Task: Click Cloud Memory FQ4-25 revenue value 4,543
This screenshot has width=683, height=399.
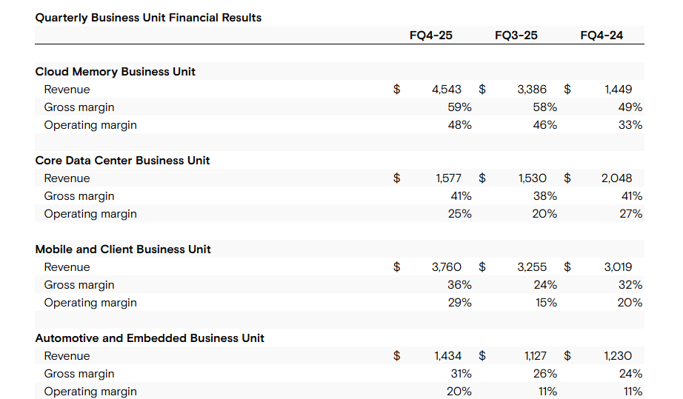Action: (447, 90)
